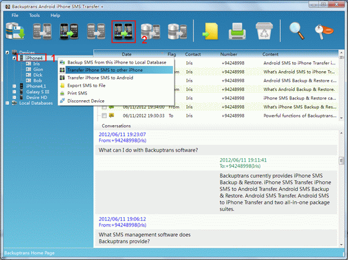
Task: Click the iPhone-to-iPhone transfer toolbar icon
Action: (x=124, y=31)
